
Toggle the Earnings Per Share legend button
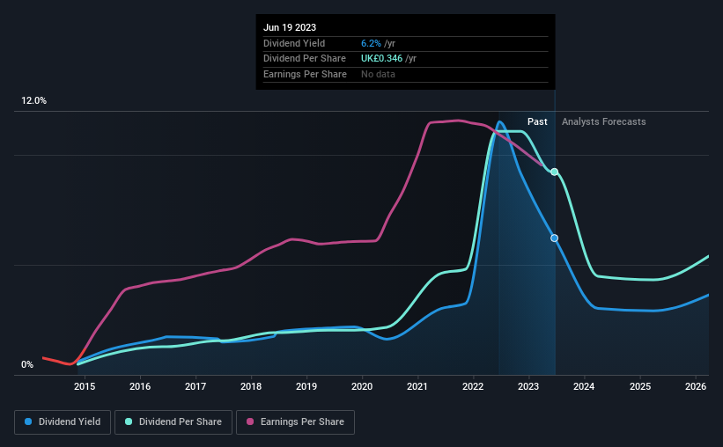295,422
